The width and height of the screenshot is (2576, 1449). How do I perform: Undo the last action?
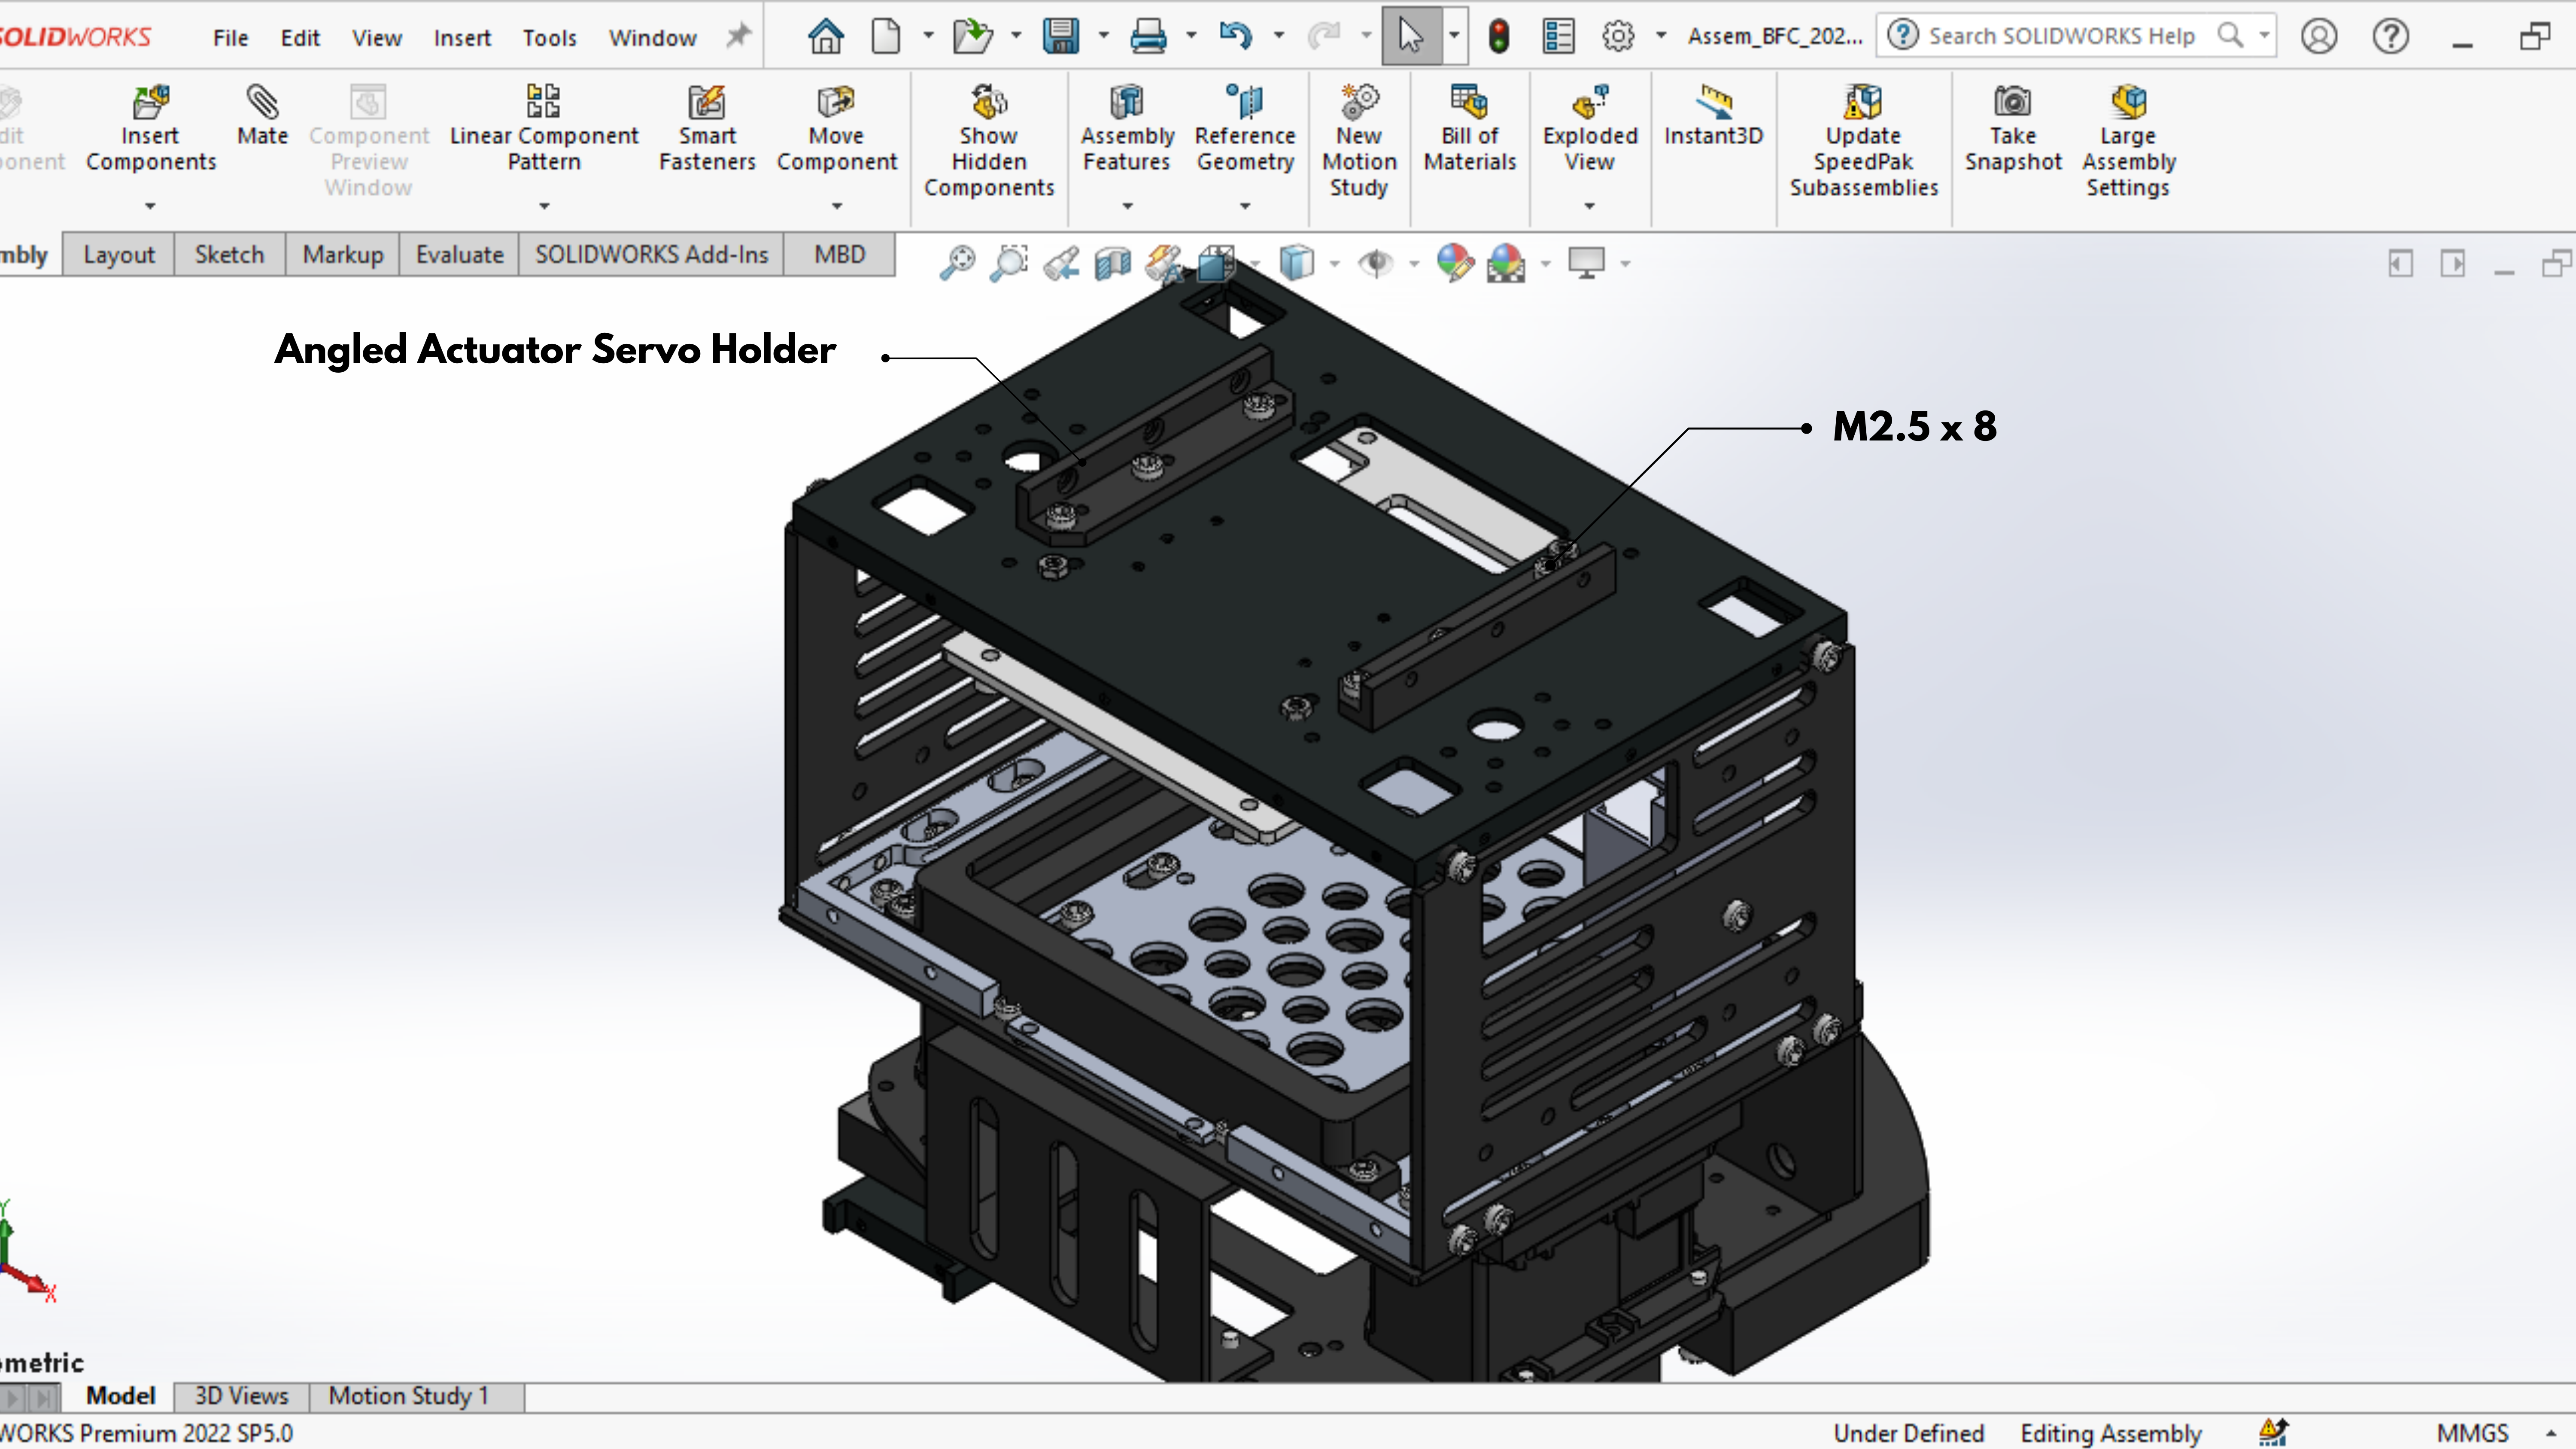(1235, 37)
